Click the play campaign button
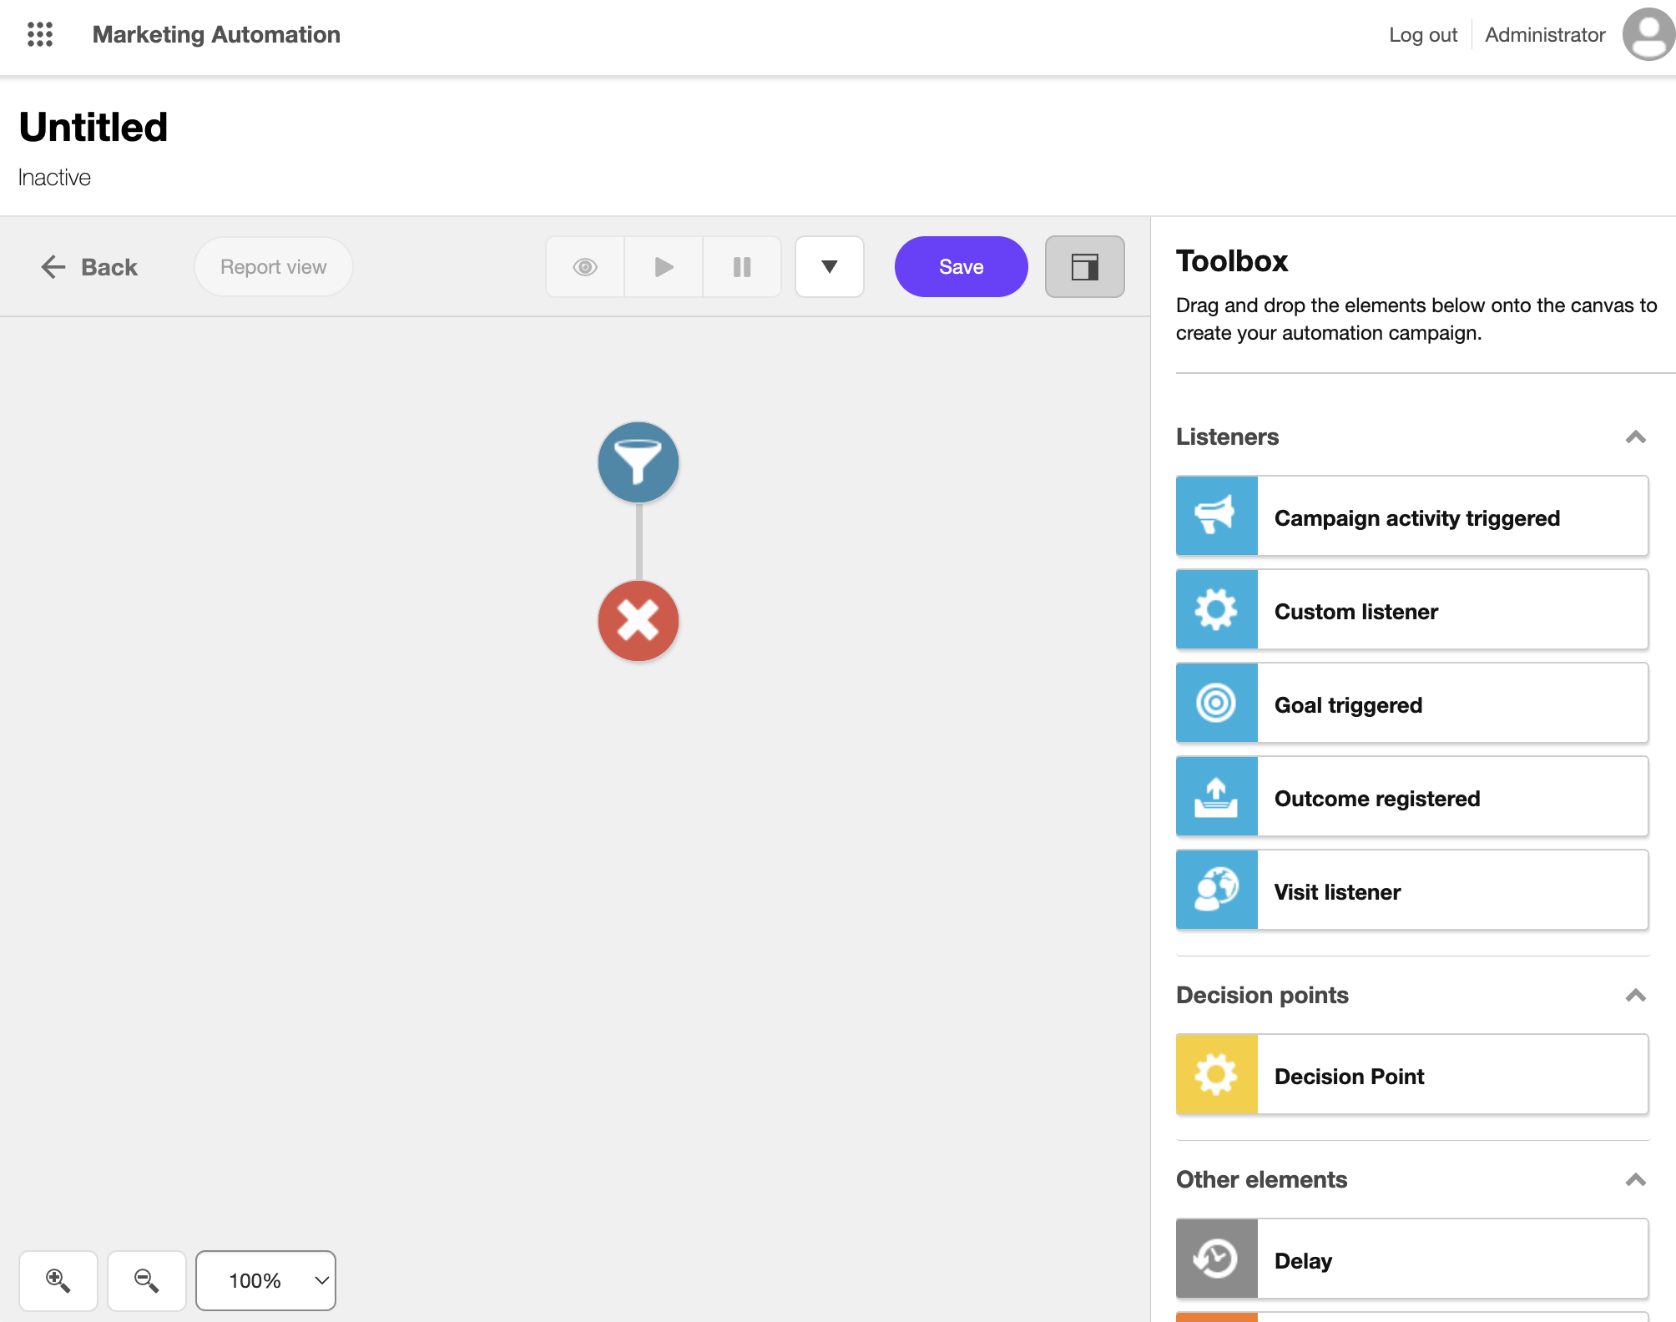The width and height of the screenshot is (1676, 1322). 664,267
